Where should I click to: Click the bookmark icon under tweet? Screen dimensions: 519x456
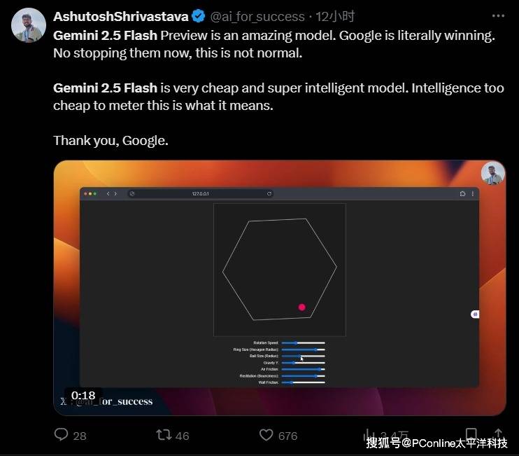tap(471, 434)
